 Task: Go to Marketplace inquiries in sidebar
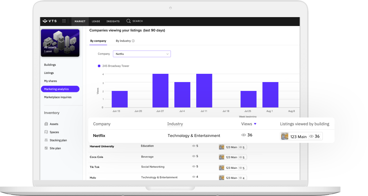(x=58, y=97)
